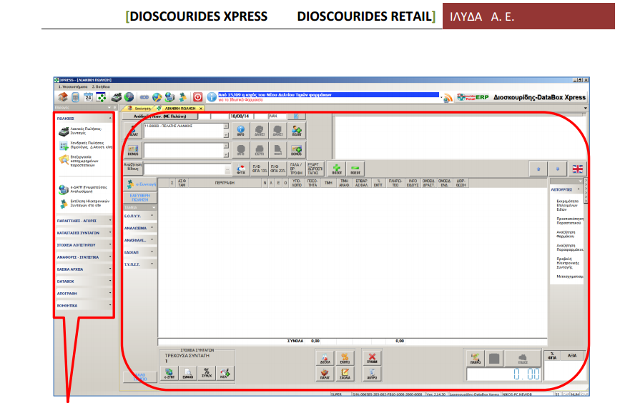Open Προεπισκόπηση Παραστατικού in ΛΕΙΤΟΥΡΓΙΕΣ panel
Image resolution: width=620 pixels, height=403 pixels.
coord(570,221)
